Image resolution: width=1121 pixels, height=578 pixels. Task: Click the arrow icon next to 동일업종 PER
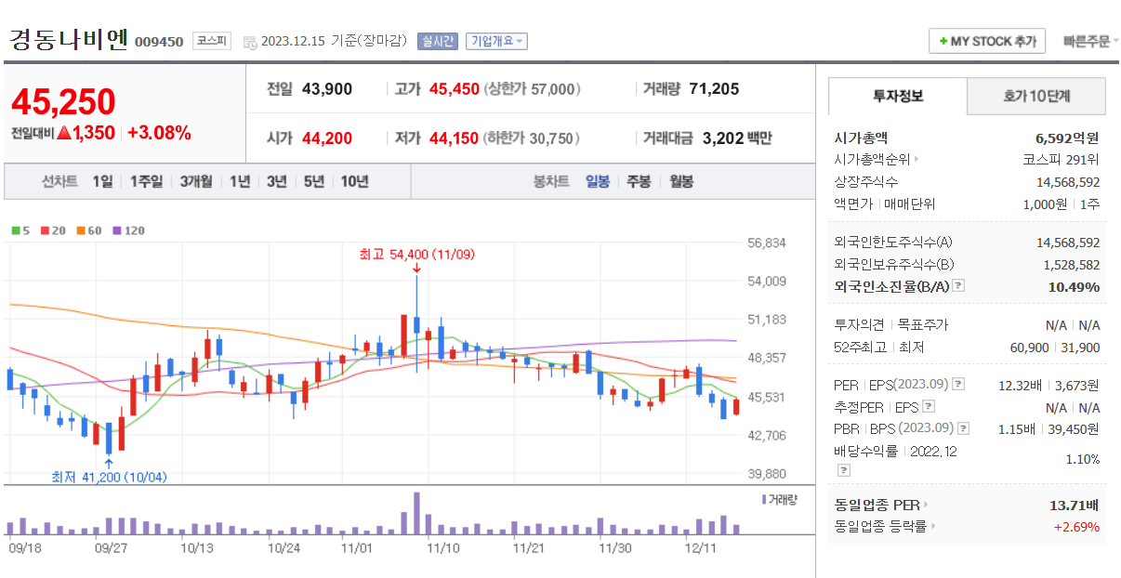925,505
